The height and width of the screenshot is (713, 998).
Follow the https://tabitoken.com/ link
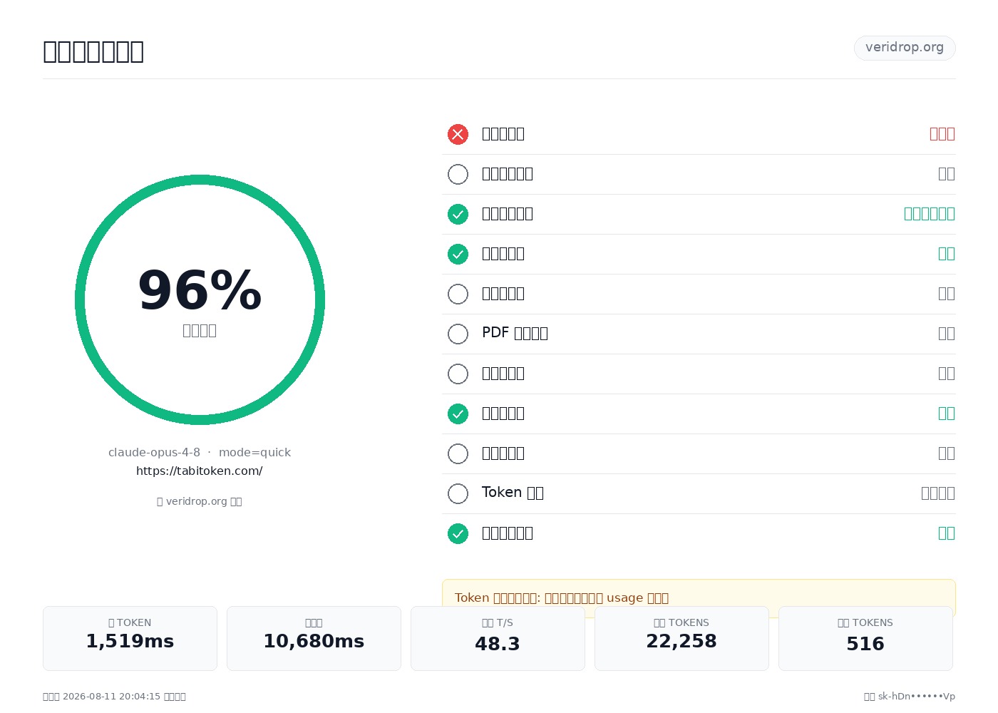[x=200, y=471]
